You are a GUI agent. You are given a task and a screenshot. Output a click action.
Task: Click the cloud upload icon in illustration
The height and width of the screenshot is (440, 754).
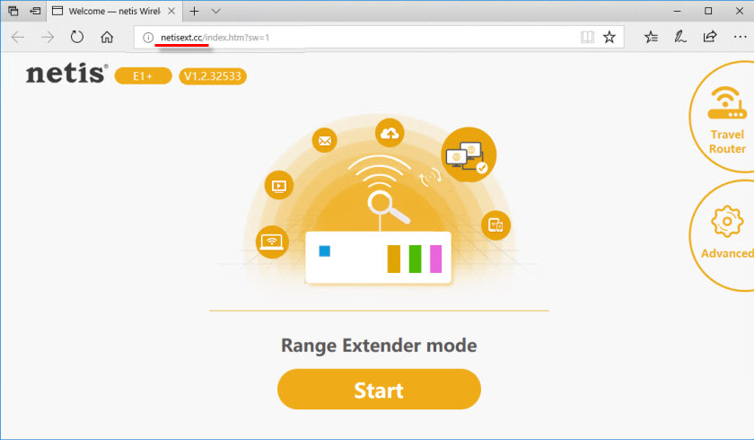[390, 133]
